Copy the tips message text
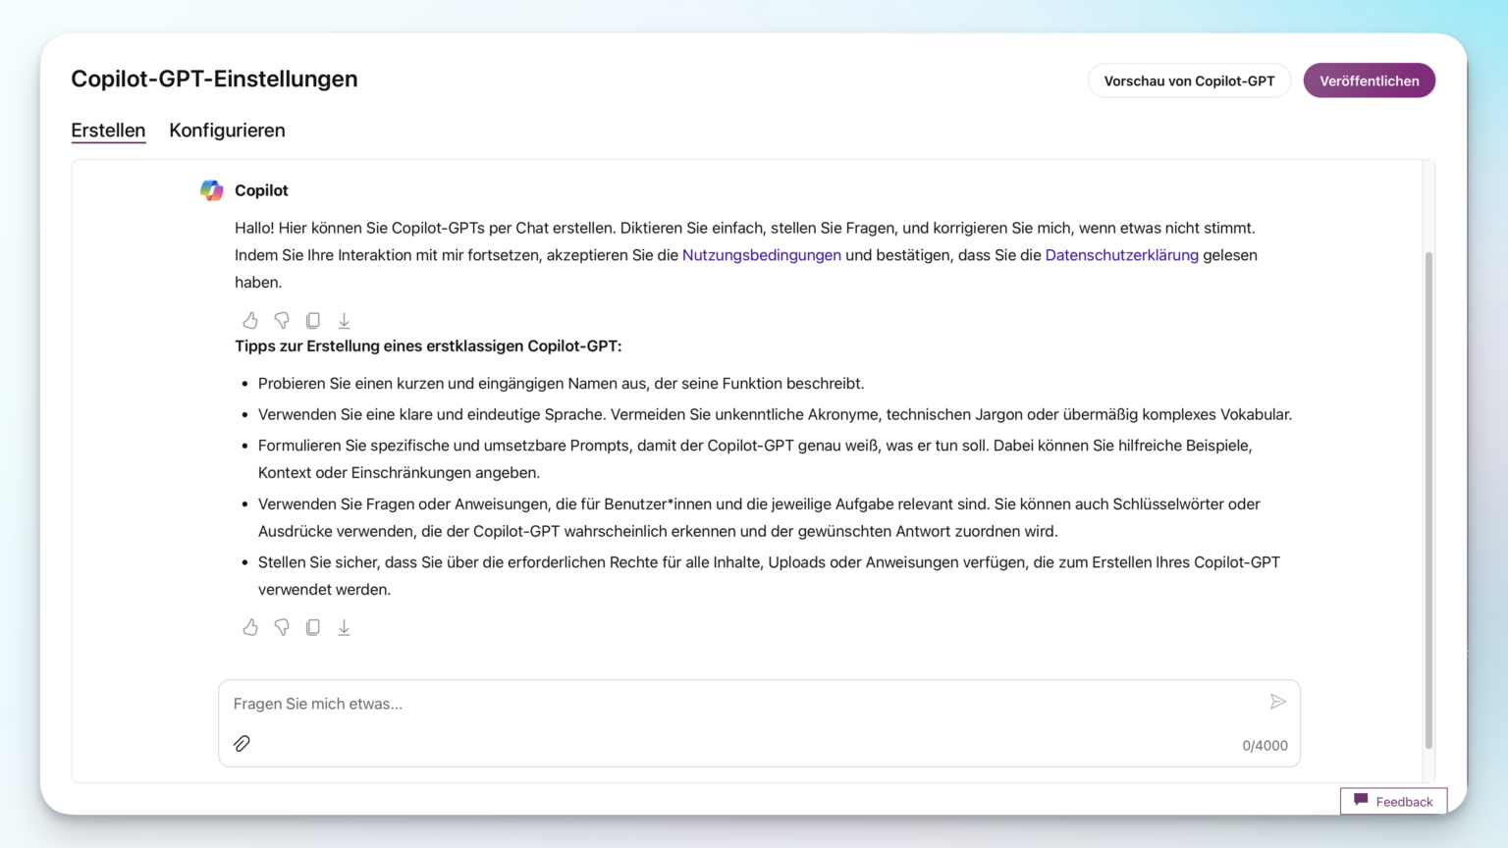The image size is (1508, 848). (312, 627)
